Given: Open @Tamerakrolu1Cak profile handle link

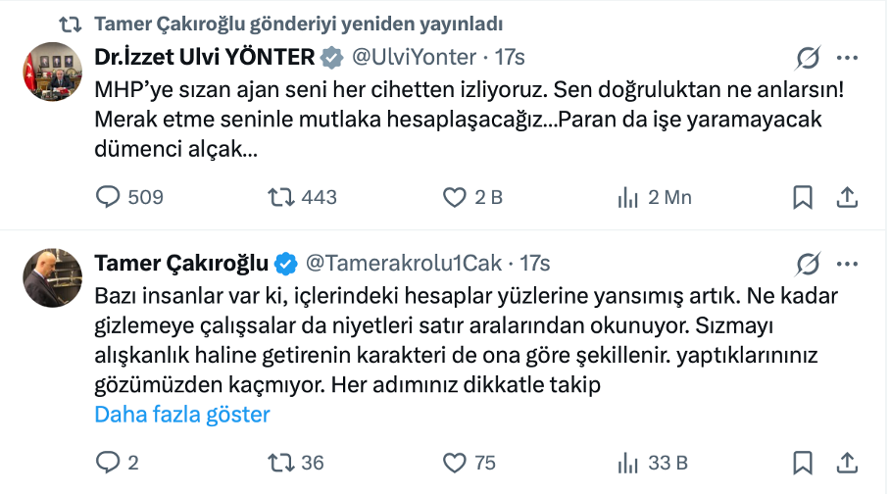Looking at the screenshot, I should coord(404,263).
